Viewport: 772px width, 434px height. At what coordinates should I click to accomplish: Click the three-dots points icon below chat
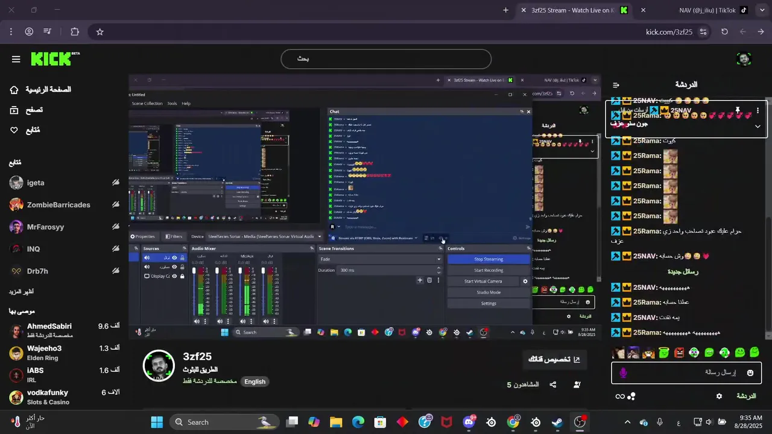pos(631,396)
